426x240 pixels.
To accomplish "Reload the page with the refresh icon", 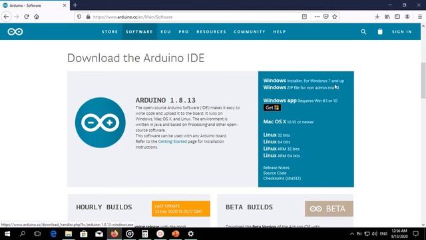I will coord(27,17).
